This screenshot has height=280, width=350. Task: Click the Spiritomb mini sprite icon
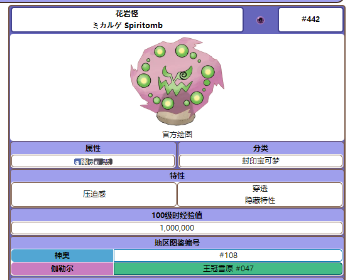[x=260, y=20]
